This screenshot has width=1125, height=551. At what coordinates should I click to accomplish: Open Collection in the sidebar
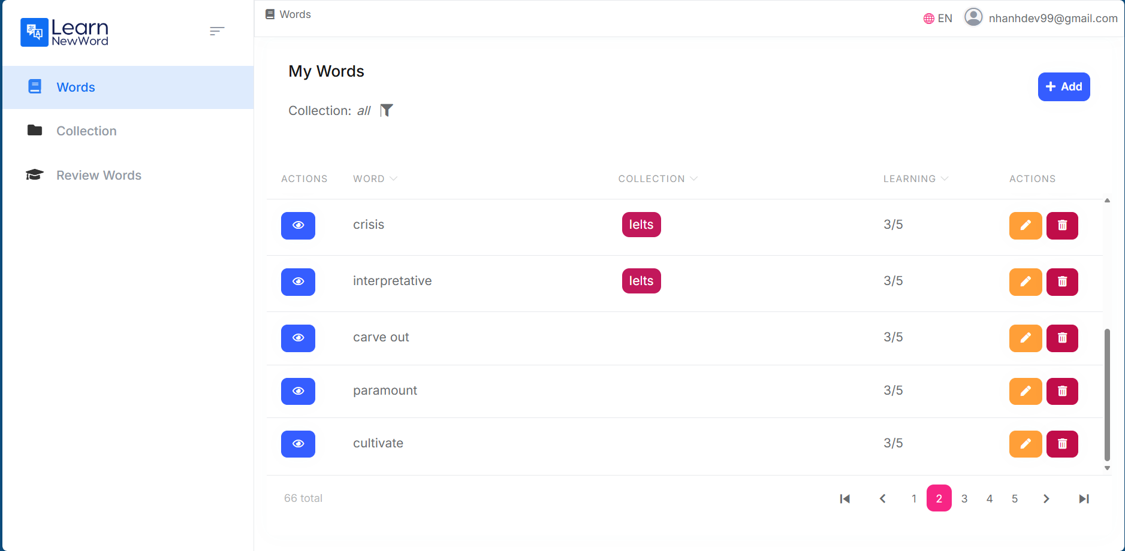pyautogui.click(x=86, y=131)
